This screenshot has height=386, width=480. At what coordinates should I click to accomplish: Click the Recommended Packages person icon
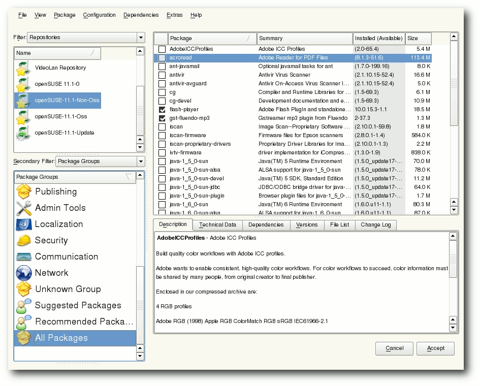24,321
